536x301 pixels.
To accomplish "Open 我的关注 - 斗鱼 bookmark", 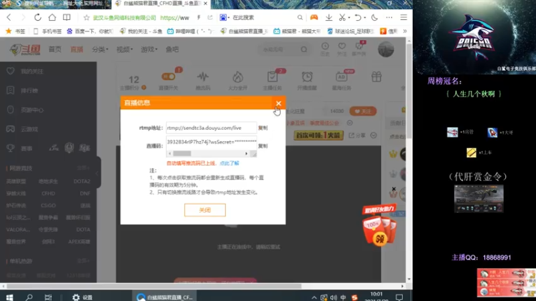I will (x=141, y=31).
